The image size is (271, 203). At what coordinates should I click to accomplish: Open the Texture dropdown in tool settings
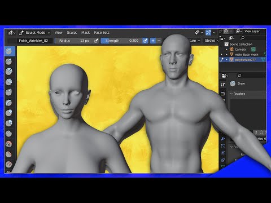tap(195, 41)
